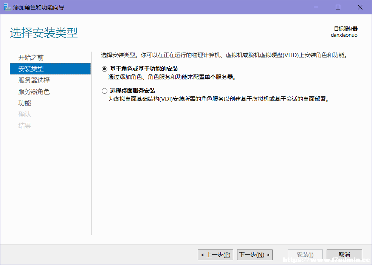Click target server name danxiaonuo
The image size is (372, 265).
pyautogui.click(x=344, y=35)
